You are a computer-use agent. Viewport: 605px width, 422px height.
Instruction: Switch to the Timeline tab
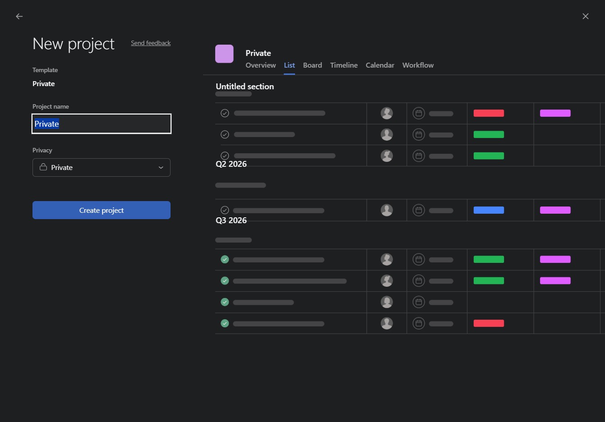pyautogui.click(x=344, y=65)
